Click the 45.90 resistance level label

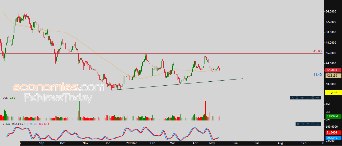[317, 51]
